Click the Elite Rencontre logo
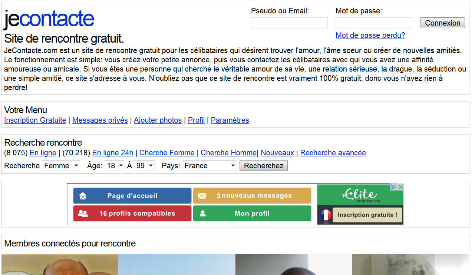 tap(360, 195)
